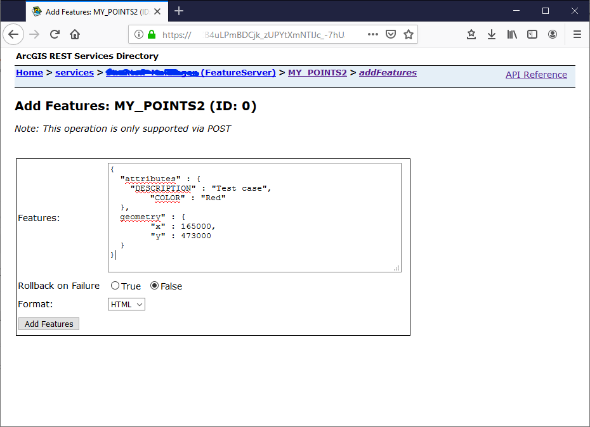Click the 473000 y value
Image resolution: width=590 pixels, height=427 pixels.
point(196,236)
